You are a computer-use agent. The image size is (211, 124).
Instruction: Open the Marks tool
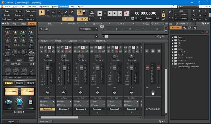click(92, 13)
